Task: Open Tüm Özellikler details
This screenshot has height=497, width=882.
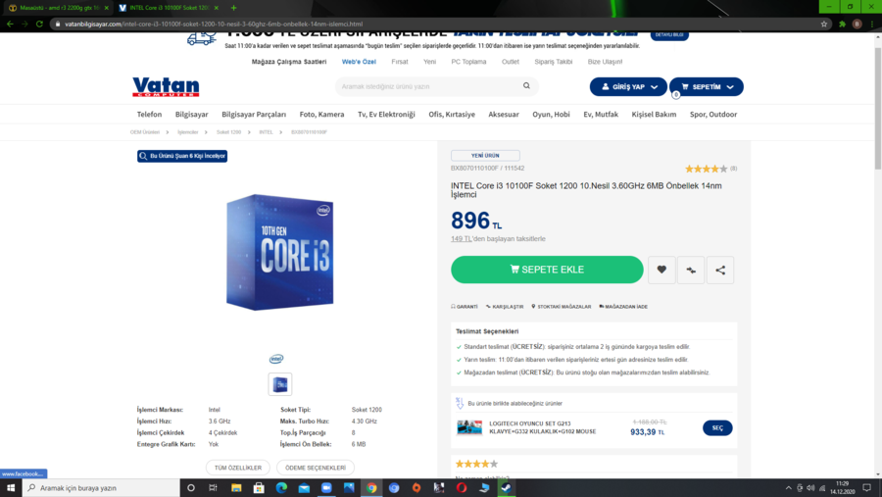Action: coord(238,468)
